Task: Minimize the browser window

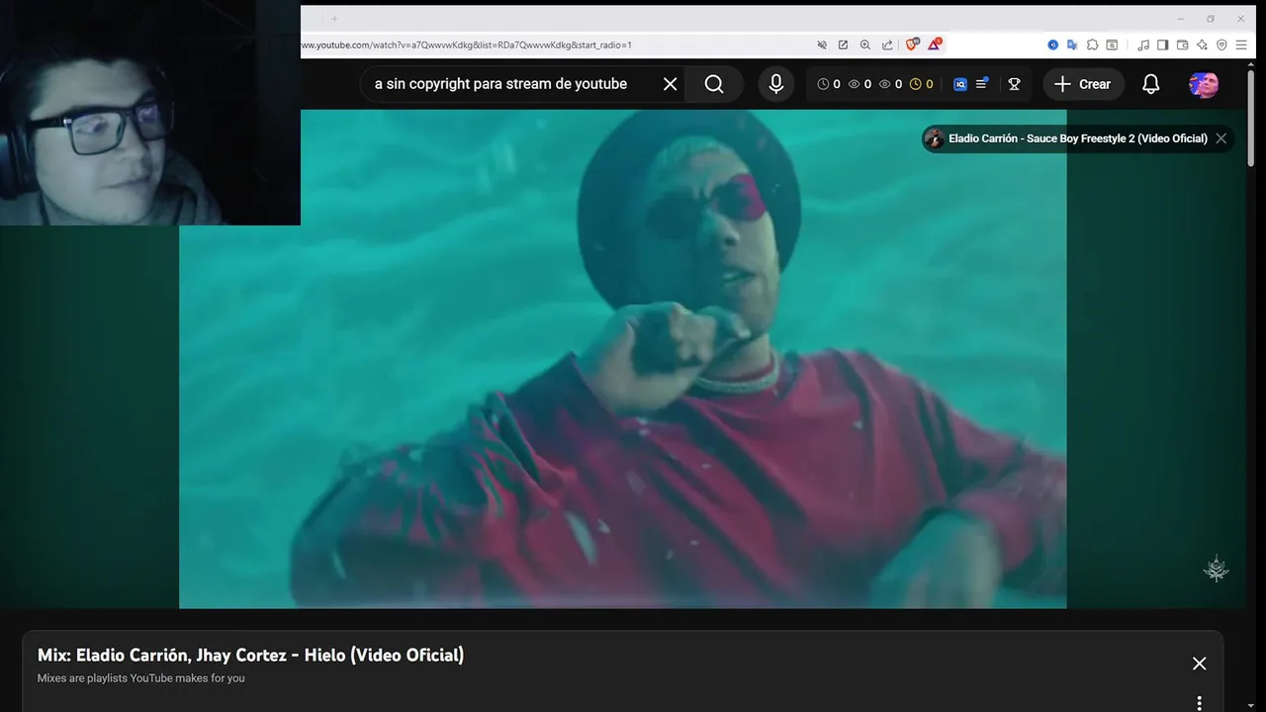Action: pos(1180,19)
